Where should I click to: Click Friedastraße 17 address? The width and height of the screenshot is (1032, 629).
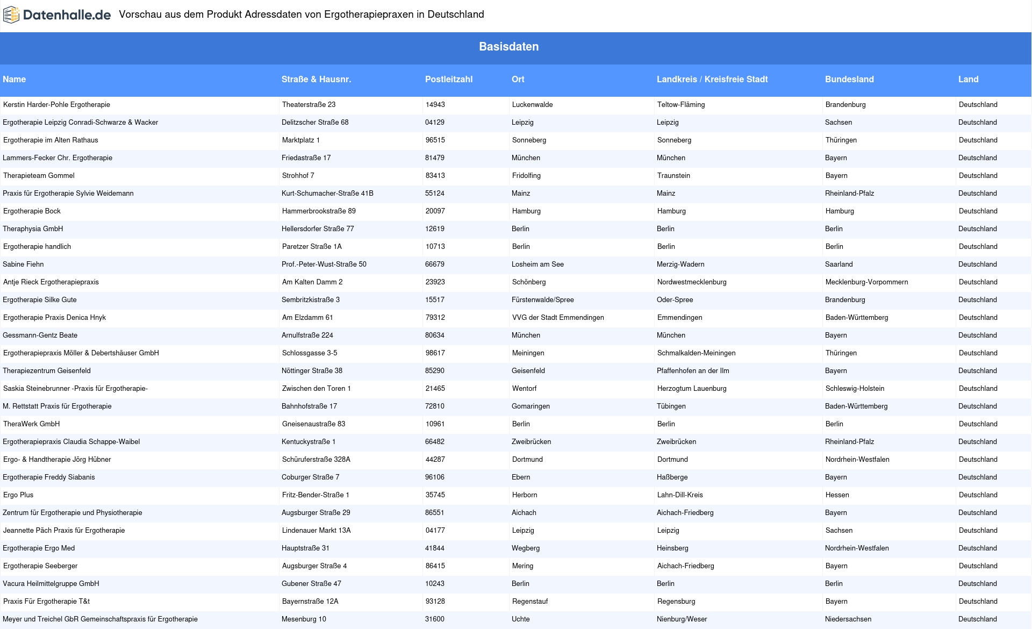pyautogui.click(x=306, y=158)
